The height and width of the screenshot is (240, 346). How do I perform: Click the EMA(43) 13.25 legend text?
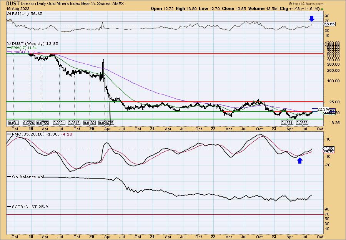24,52
